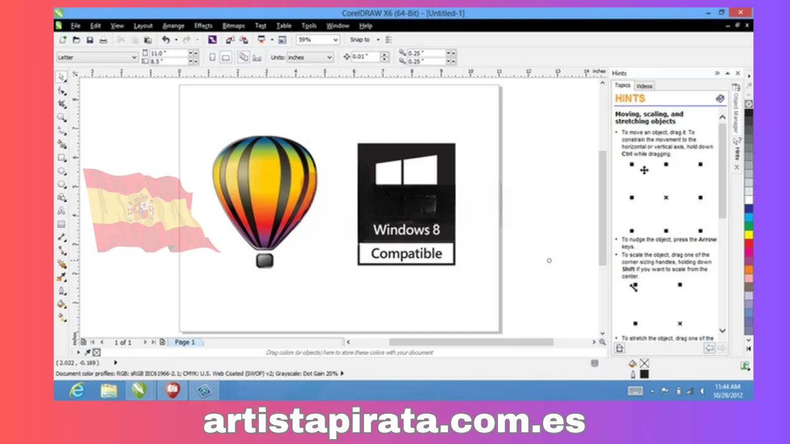Expand the document color profiles arrow
This screenshot has height=444, width=790.
coord(343,373)
